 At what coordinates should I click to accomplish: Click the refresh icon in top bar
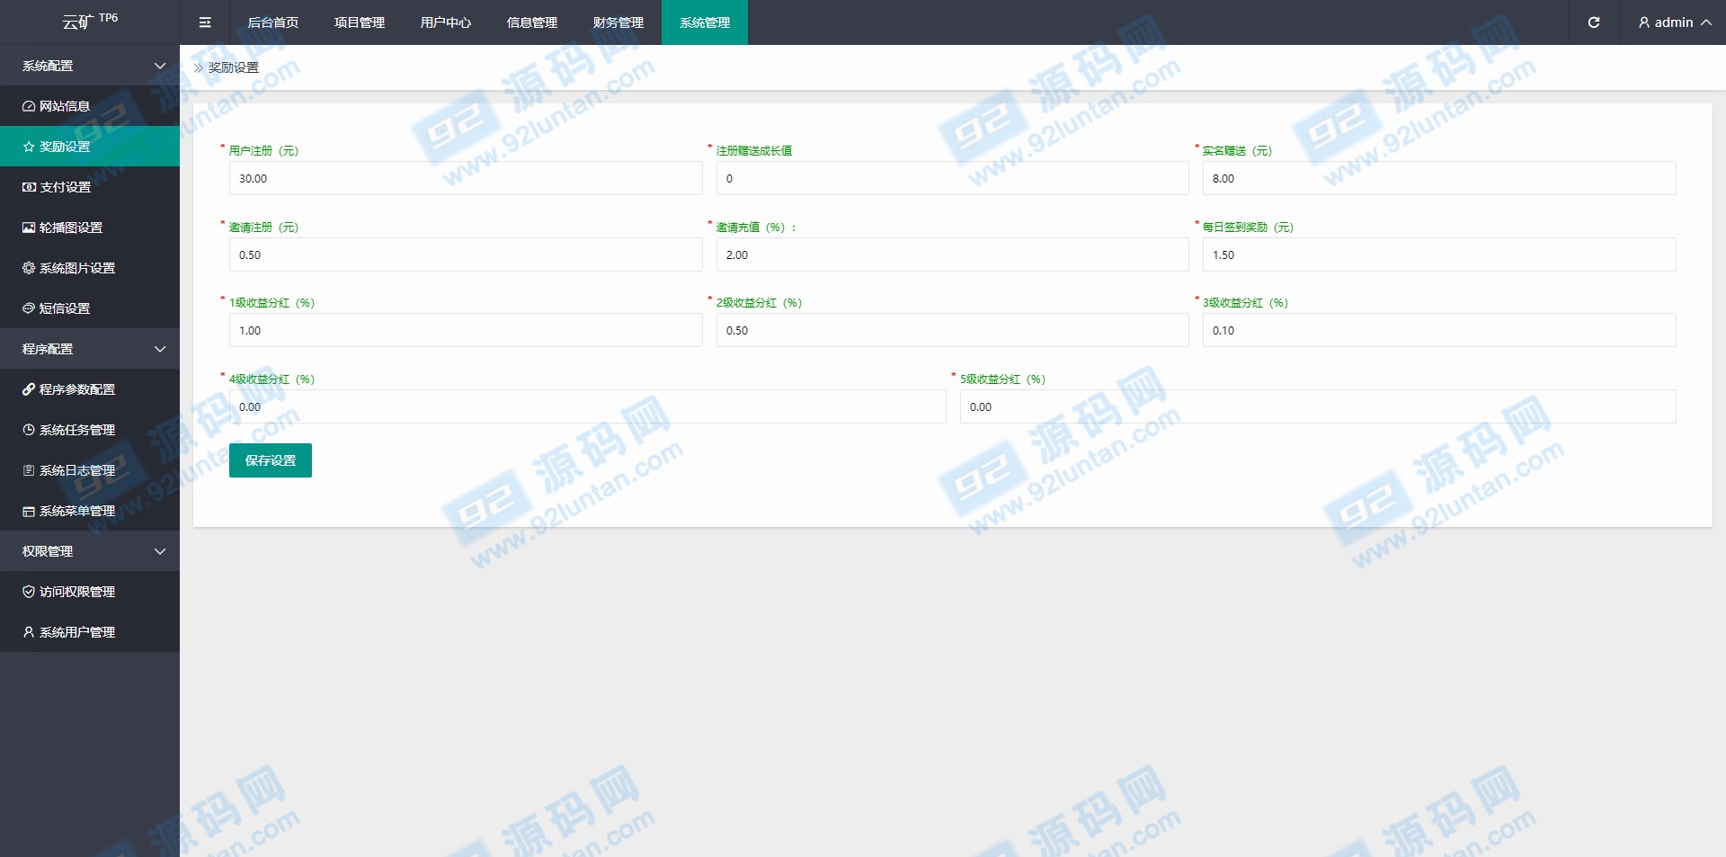(x=1593, y=22)
